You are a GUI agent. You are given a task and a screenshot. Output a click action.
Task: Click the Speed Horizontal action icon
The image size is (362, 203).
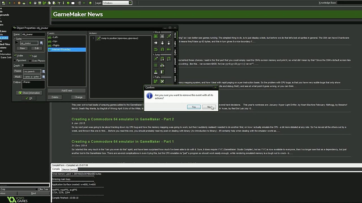click(x=156, y=43)
